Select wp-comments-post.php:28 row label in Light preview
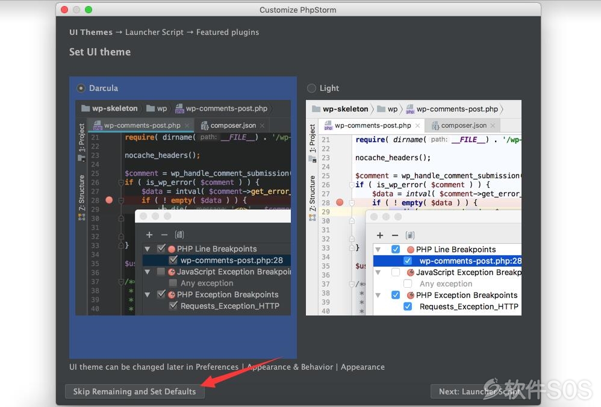 (x=470, y=261)
